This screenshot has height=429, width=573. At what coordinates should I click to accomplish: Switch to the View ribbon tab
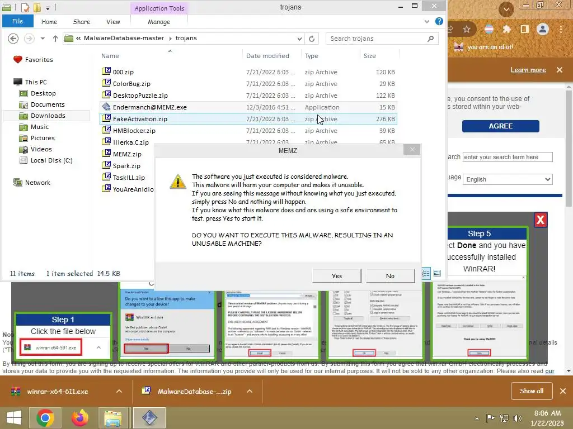(x=113, y=22)
